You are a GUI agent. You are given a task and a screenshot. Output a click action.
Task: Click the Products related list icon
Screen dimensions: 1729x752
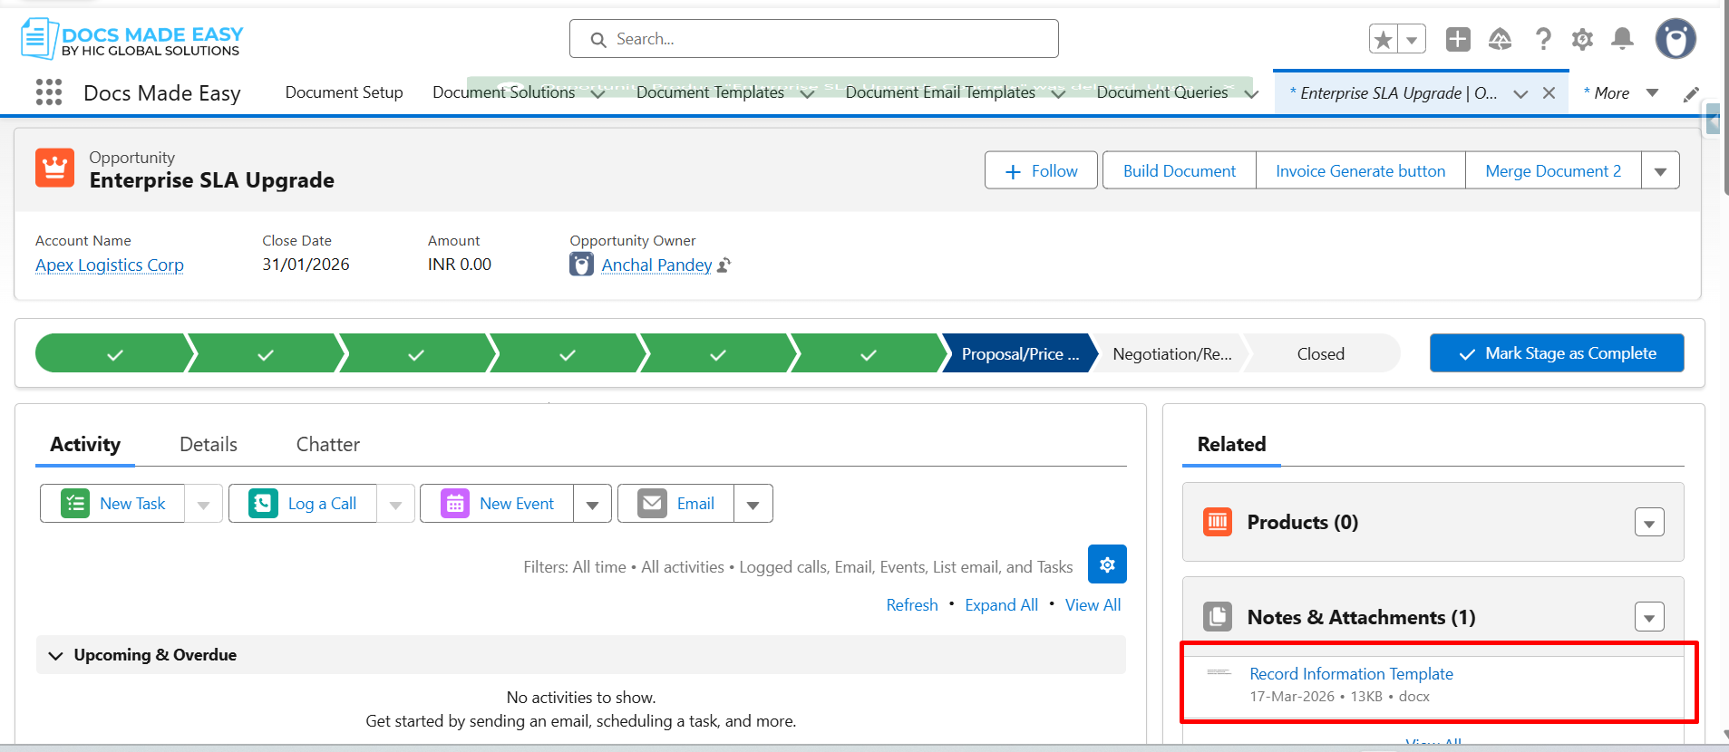pyautogui.click(x=1218, y=522)
